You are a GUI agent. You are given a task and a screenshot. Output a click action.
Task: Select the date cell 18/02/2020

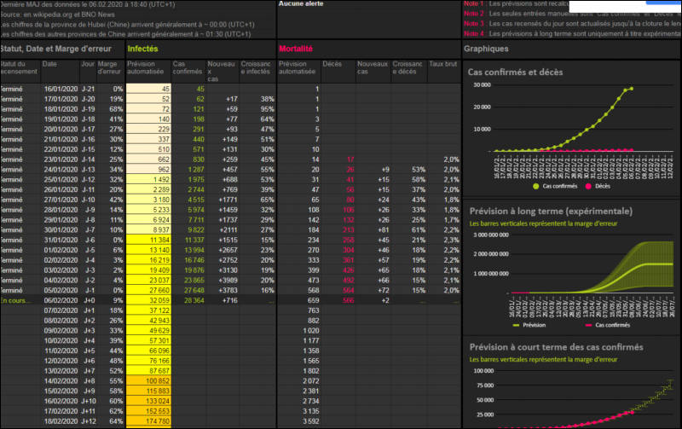[61, 421]
